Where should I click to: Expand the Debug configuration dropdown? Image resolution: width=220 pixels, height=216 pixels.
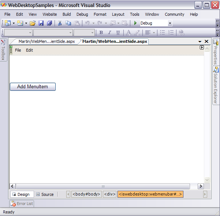coord(170,23)
